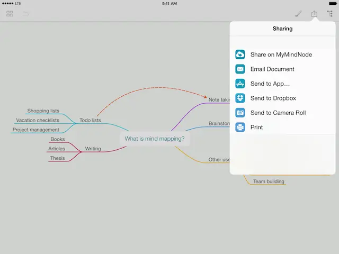Select the Team building node
Viewport: 339px width, 254px height.
[269, 182]
